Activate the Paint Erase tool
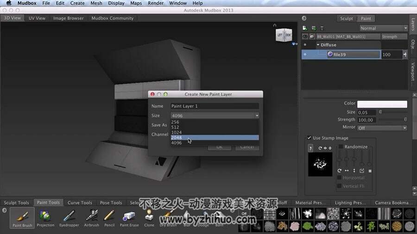 click(129, 218)
